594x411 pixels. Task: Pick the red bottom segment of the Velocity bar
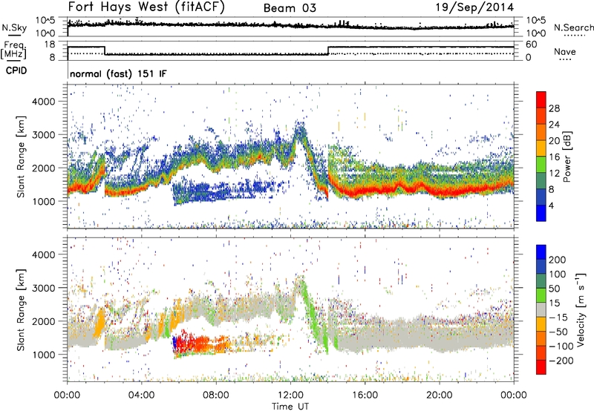541,367
